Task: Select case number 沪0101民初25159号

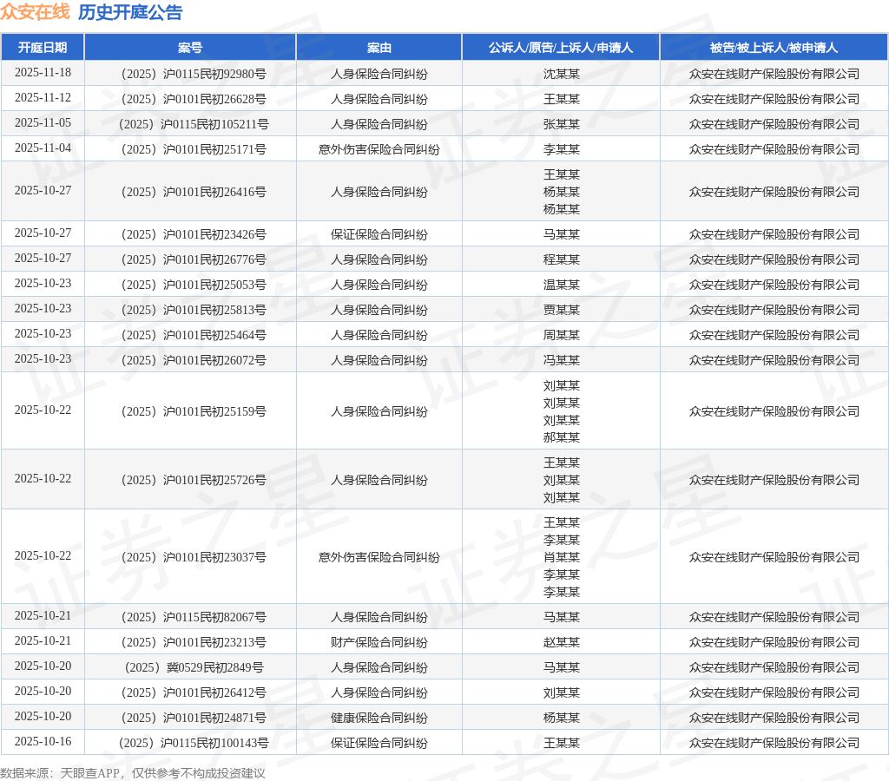Action: pyautogui.click(x=194, y=411)
